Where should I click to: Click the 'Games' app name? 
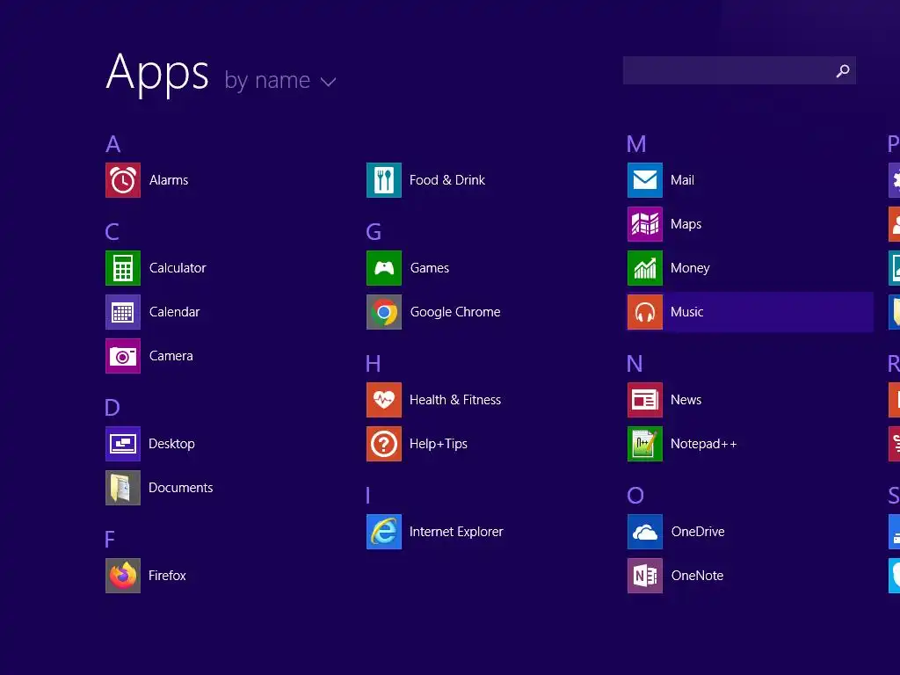pos(430,268)
